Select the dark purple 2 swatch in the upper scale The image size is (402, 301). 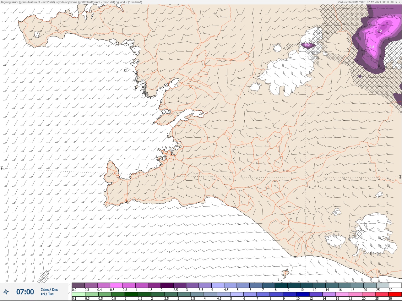click(168, 285)
